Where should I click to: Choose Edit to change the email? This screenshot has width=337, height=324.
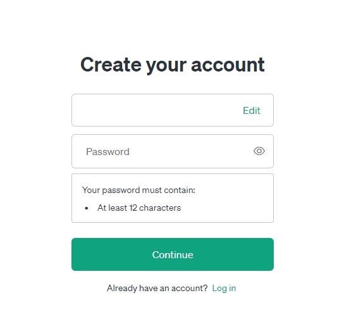pos(252,111)
